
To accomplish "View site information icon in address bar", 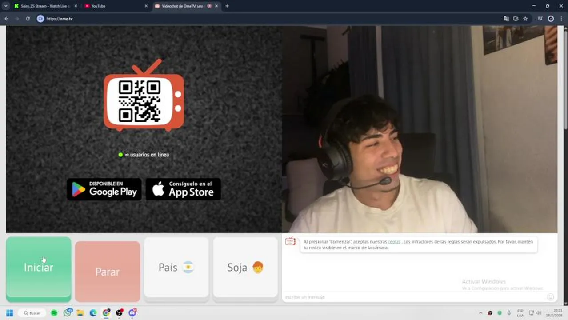I will [40, 19].
